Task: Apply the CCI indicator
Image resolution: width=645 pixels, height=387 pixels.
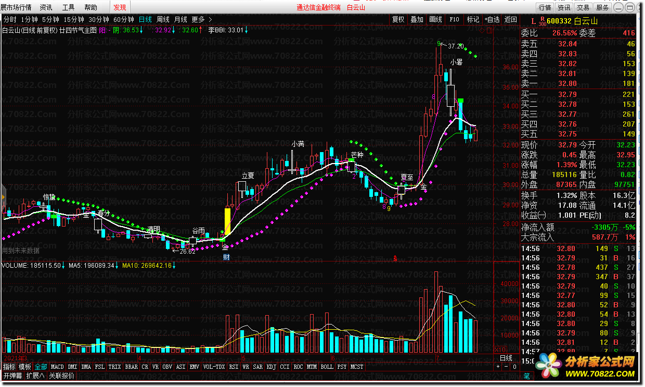Action: click(285, 367)
